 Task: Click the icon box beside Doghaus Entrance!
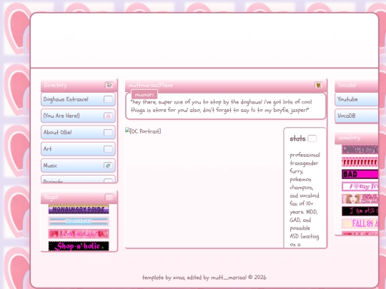click(x=108, y=99)
